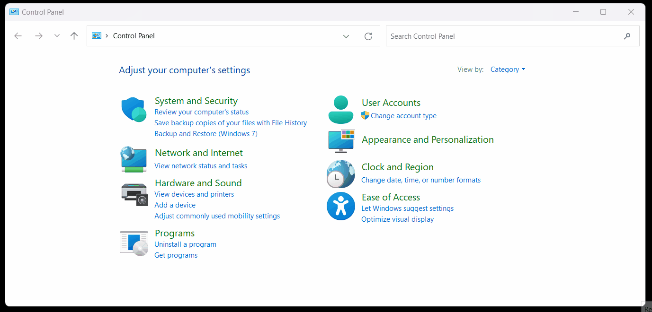Screen dimensions: 652x312
Task: Open Appearance and Personalization monitor icon
Action: (x=341, y=141)
